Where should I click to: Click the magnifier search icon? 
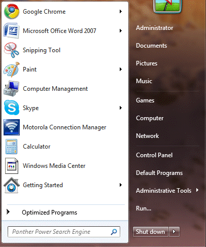click(114, 232)
